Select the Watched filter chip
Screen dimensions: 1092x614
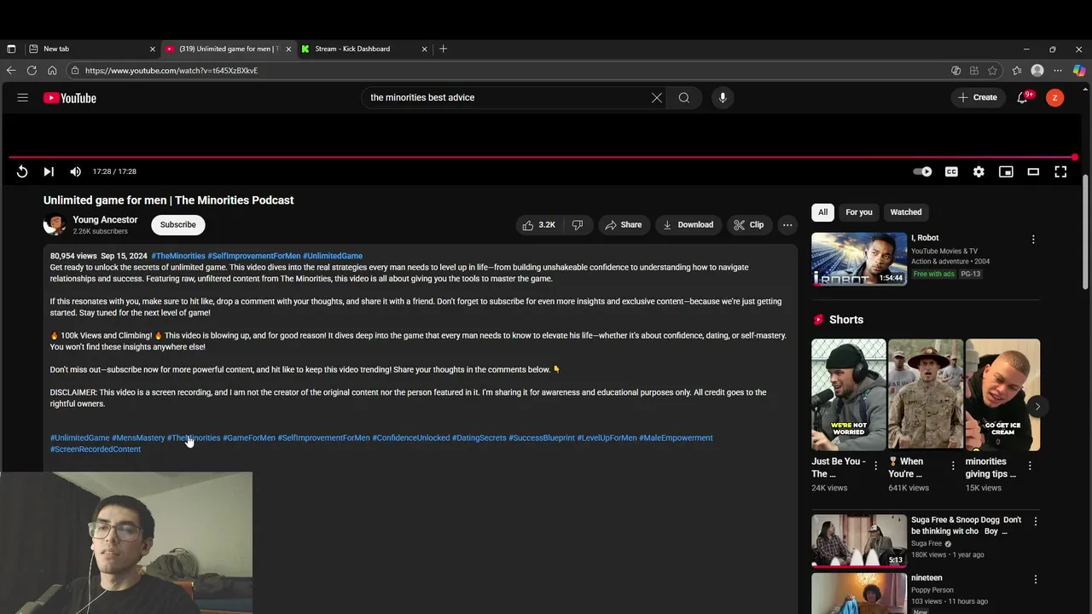pyautogui.click(x=906, y=212)
